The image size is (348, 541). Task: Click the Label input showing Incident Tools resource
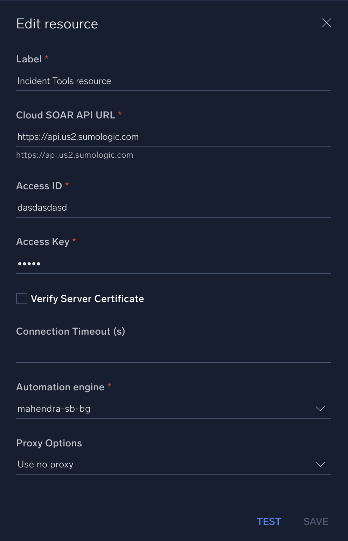point(174,81)
